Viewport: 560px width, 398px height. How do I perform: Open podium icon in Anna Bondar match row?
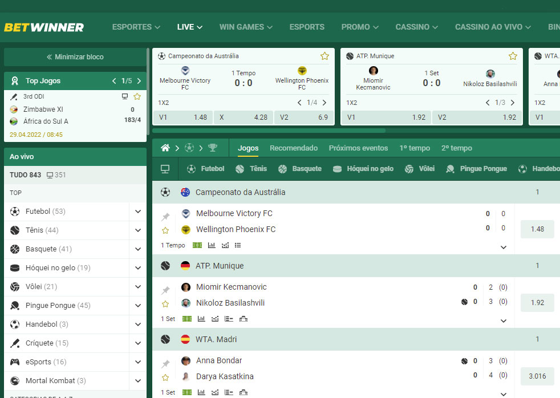pos(243,392)
